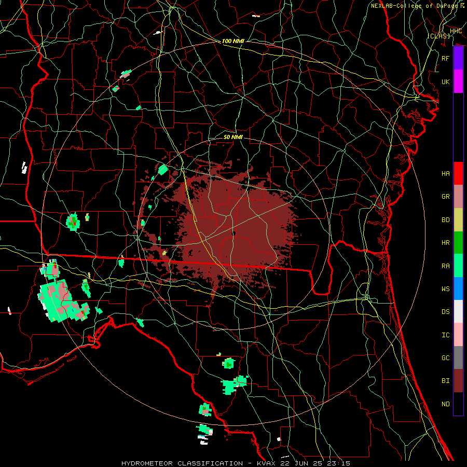Click the HA legend label

(x=446, y=173)
